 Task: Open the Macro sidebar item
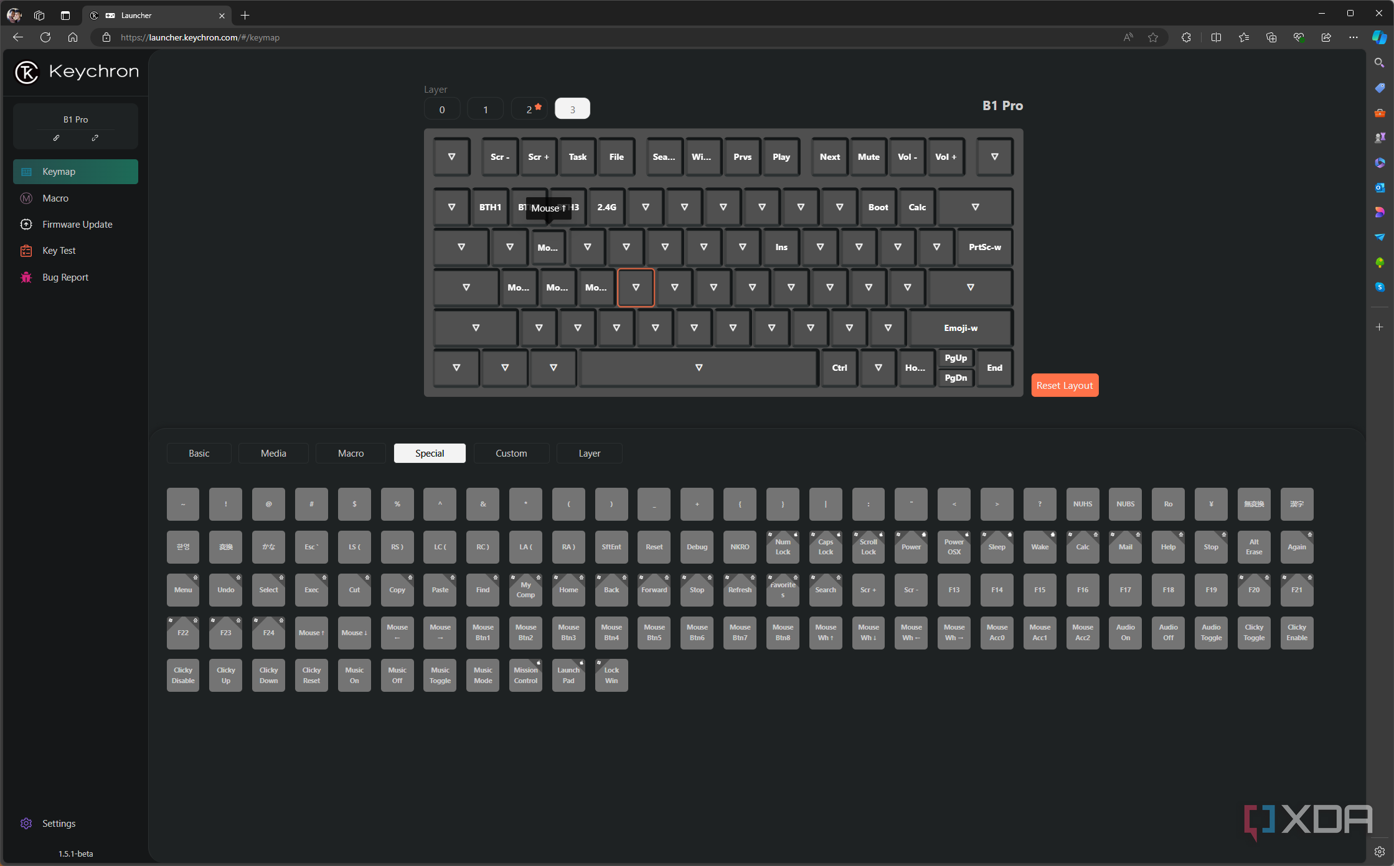point(55,198)
